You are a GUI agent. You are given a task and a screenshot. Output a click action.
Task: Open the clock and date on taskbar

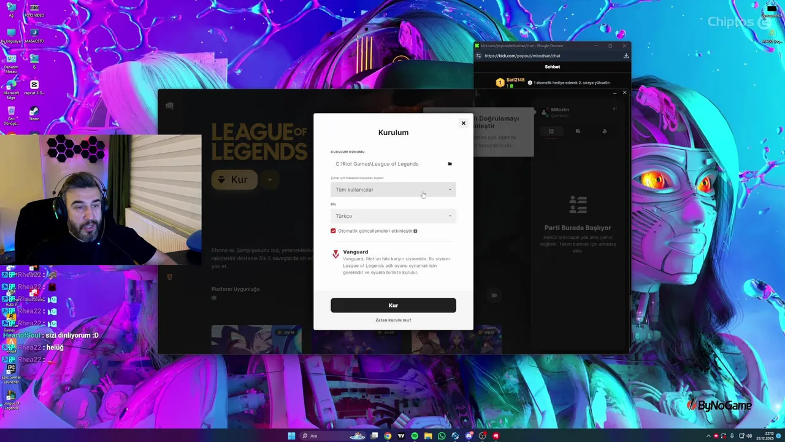(764, 436)
